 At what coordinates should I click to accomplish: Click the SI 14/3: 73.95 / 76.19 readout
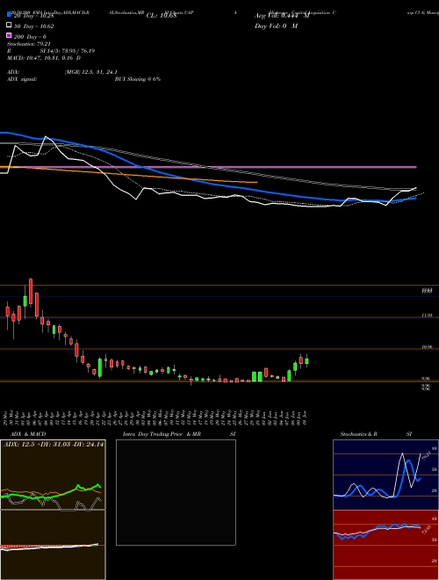click(68, 51)
